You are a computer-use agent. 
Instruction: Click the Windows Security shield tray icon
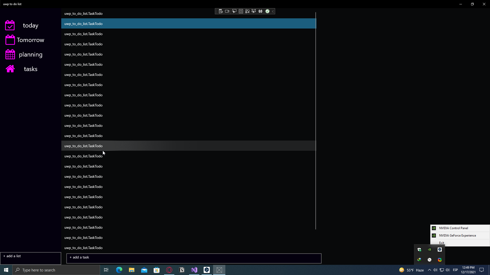tap(419, 250)
